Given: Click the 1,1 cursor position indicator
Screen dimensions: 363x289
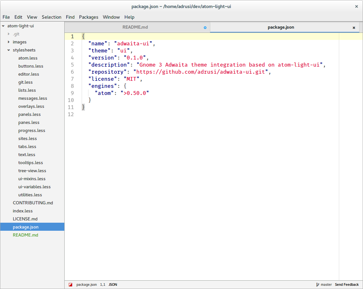Looking at the screenshot, I should [103, 284].
